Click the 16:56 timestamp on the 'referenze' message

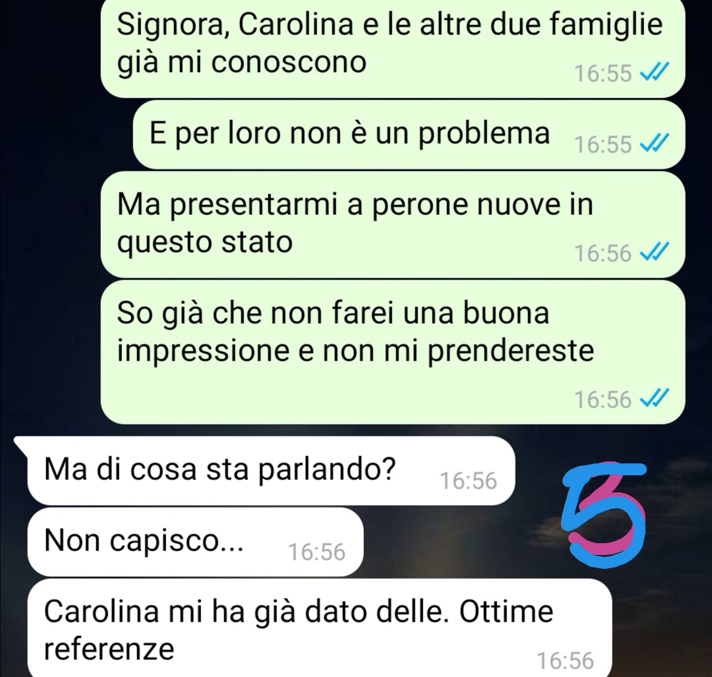tap(565, 661)
